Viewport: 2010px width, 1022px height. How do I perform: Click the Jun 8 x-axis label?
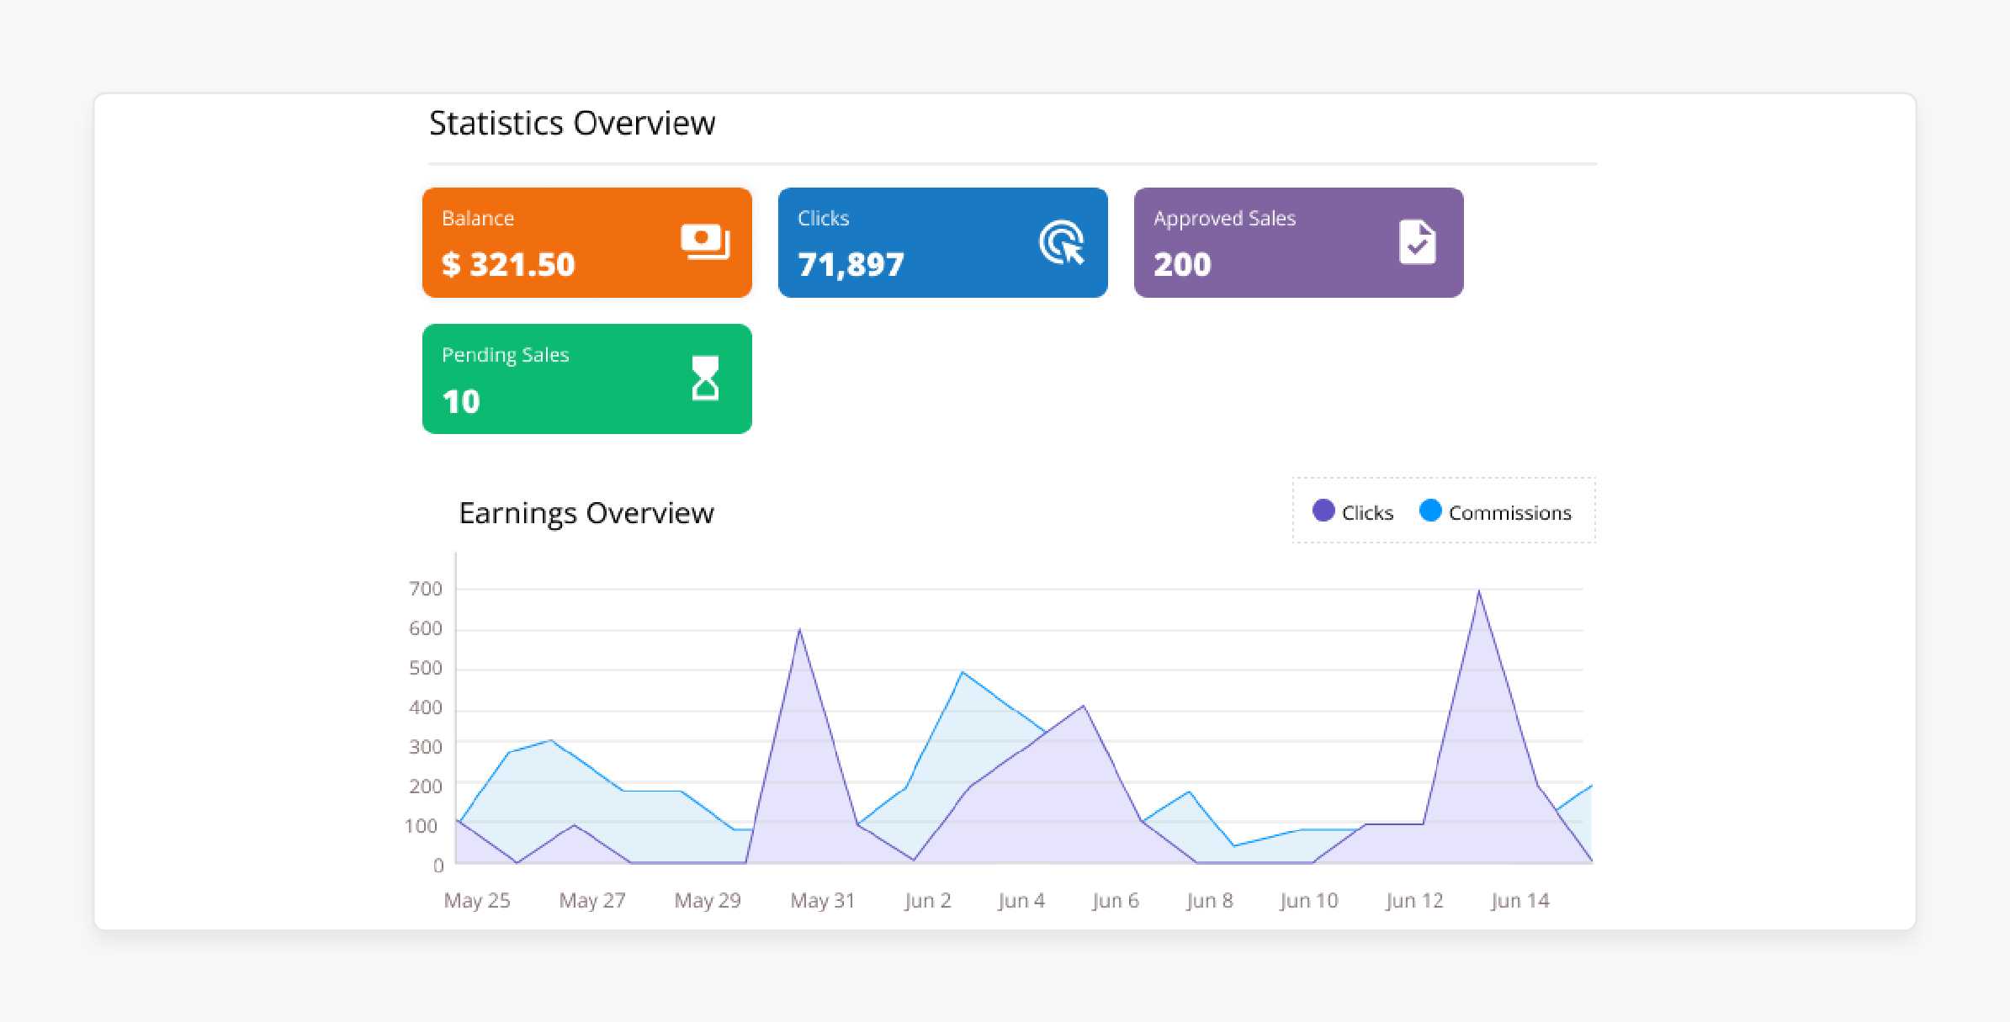(x=1210, y=901)
